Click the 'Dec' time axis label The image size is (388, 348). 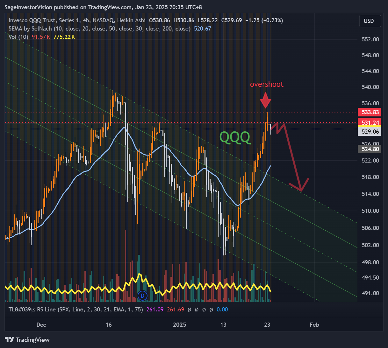pyautogui.click(x=41, y=325)
